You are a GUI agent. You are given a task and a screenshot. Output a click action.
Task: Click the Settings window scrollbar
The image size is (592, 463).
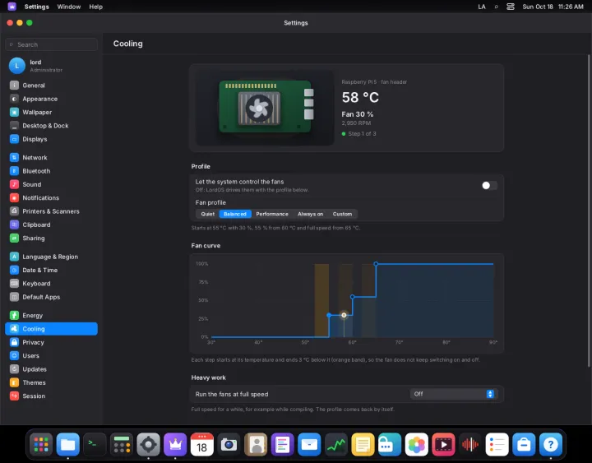pos(589,211)
